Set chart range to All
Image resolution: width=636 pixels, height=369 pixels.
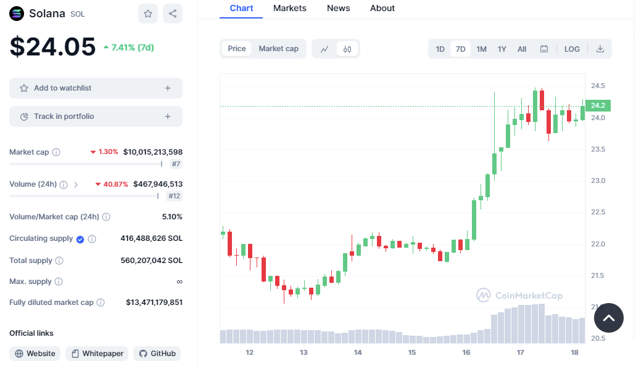coord(522,49)
